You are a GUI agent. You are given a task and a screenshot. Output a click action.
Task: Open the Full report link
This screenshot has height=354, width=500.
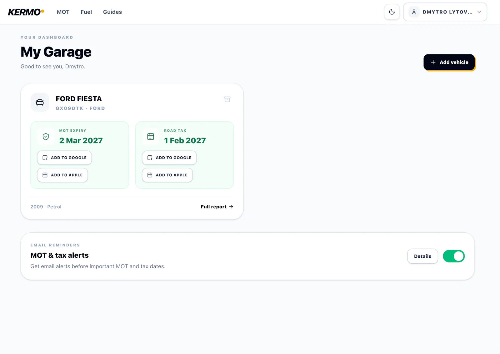pos(217,207)
